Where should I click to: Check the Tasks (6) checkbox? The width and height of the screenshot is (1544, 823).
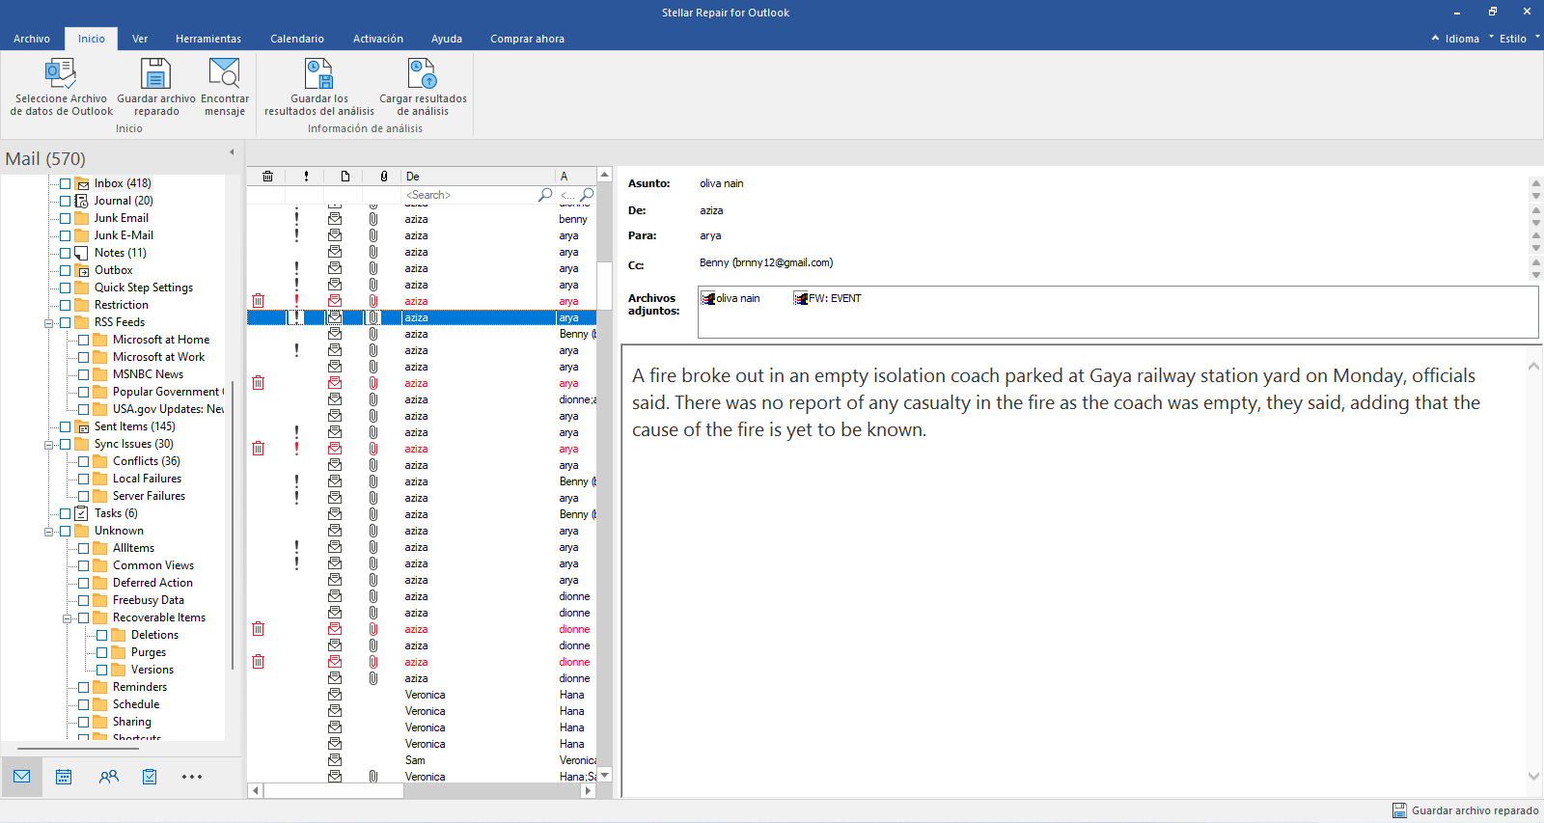(65, 513)
